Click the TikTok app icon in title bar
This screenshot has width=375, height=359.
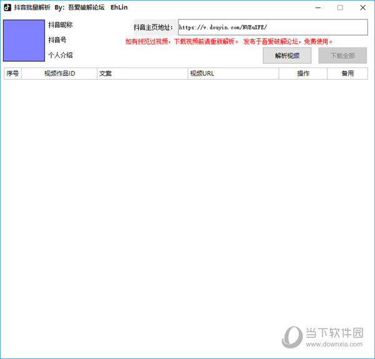tap(7, 7)
